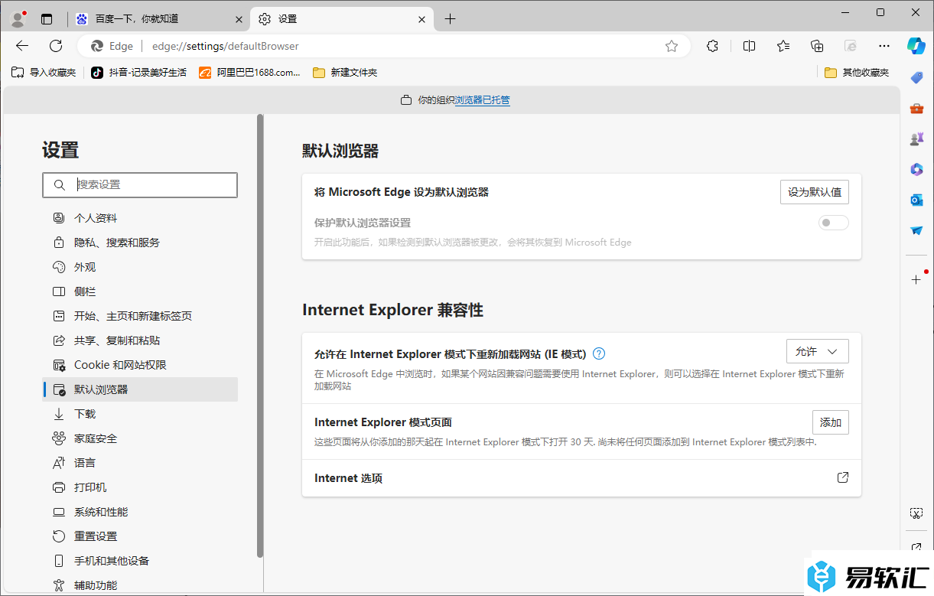Open 家庭安全 settings section
Image resolution: width=934 pixels, height=596 pixels.
click(x=140, y=438)
